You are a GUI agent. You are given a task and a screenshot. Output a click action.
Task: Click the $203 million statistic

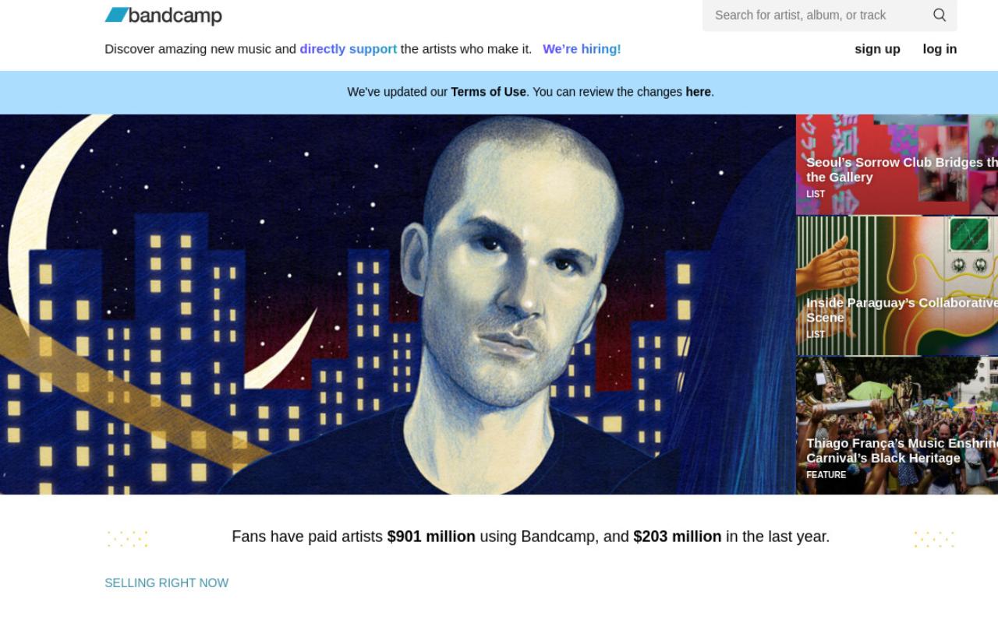pos(677,537)
